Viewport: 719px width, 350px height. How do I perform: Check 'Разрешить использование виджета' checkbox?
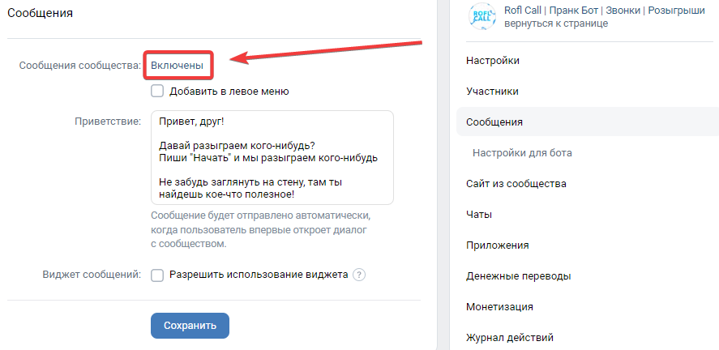(x=157, y=275)
